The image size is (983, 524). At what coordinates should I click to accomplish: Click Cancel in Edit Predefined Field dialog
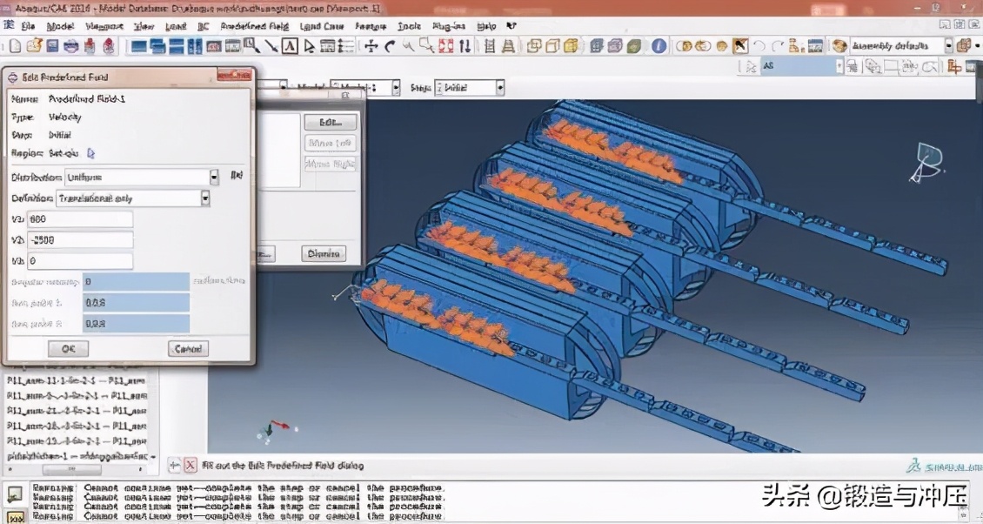[188, 348]
